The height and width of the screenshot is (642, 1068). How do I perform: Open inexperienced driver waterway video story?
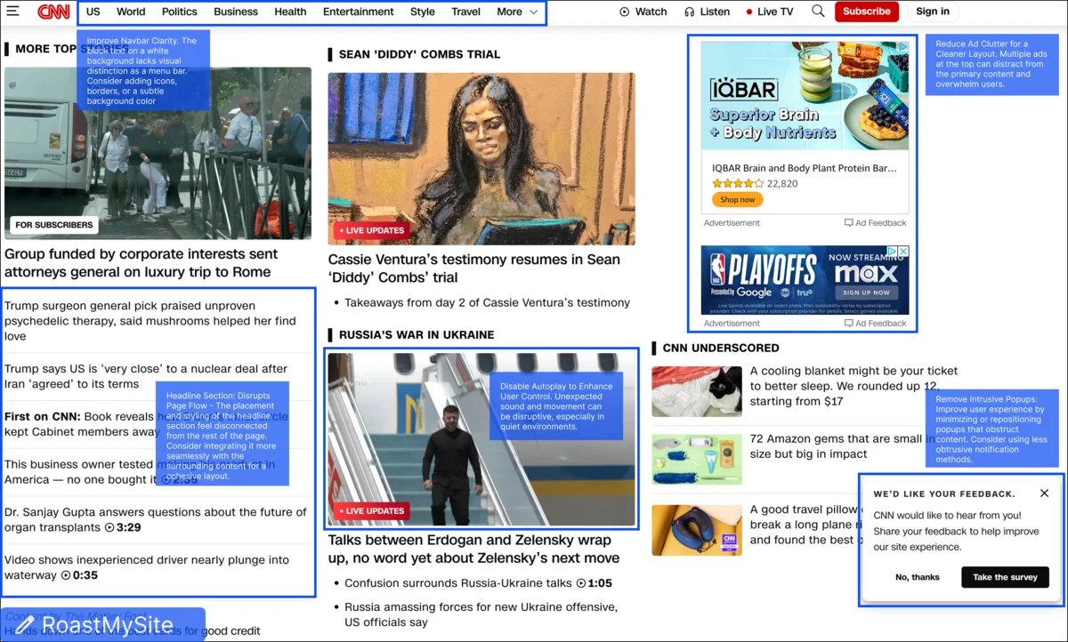click(x=147, y=567)
